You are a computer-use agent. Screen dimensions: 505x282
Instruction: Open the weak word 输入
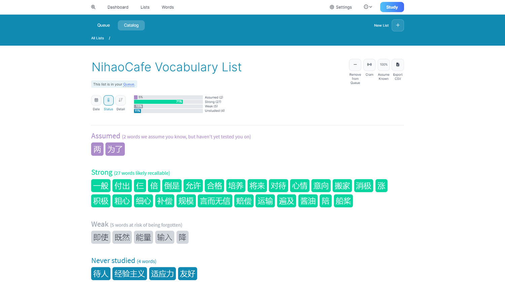click(x=165, y=237)
